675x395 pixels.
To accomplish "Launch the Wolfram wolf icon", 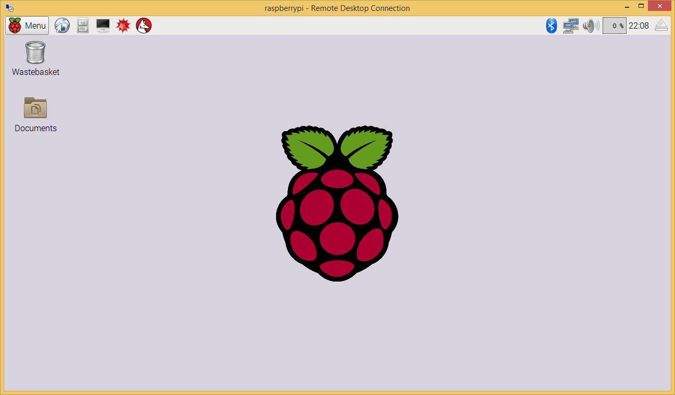I will tap(144, 26).
